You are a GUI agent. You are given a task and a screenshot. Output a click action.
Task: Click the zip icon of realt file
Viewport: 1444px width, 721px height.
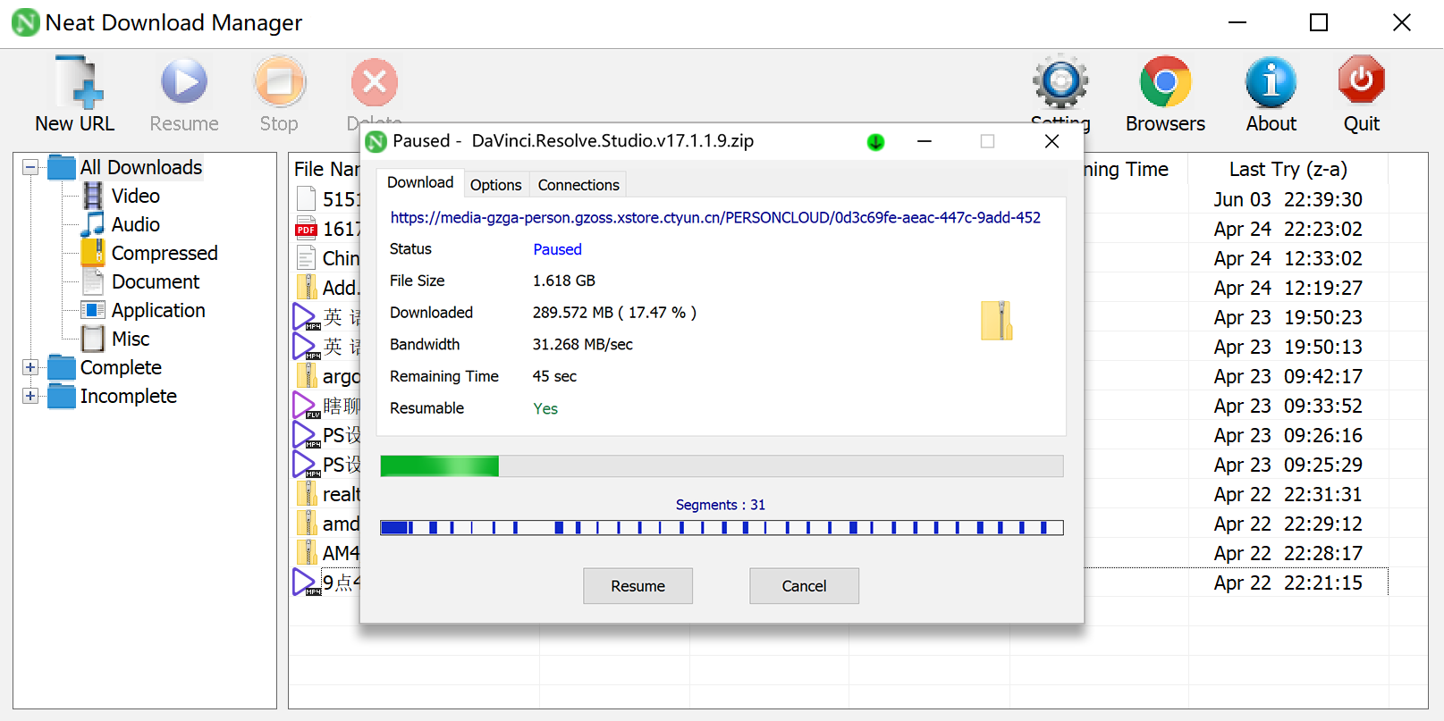[306, 493]
